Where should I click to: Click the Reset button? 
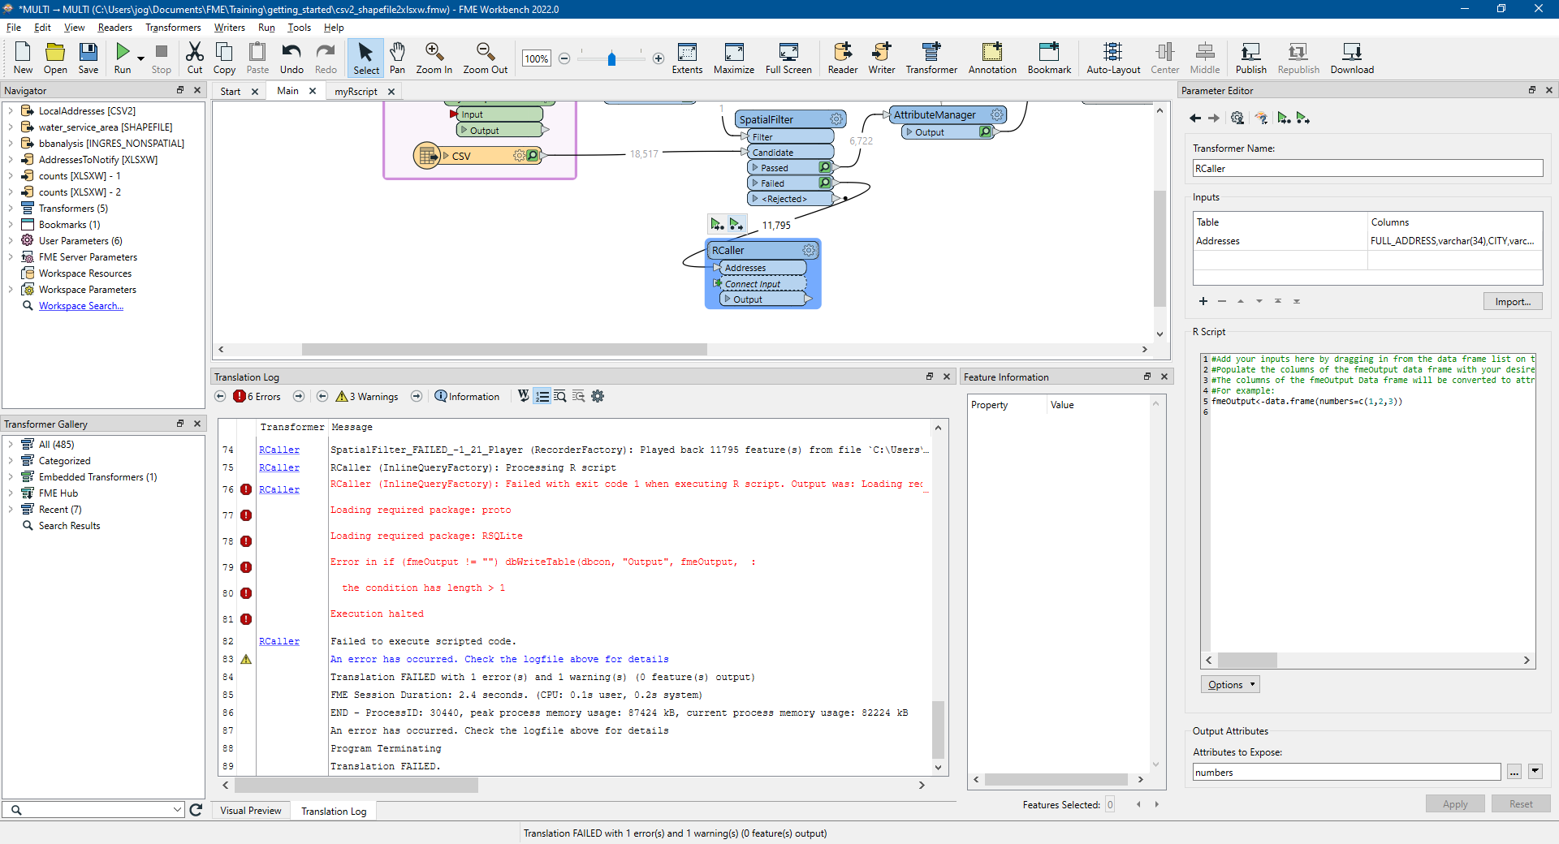(x=1521, y=803)
